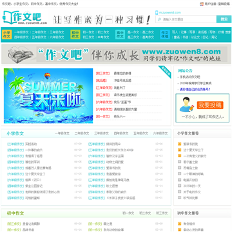Select 六年级作文 in the teal nav bar
This screenshot has height=232, width=232.
coord(57,37)
